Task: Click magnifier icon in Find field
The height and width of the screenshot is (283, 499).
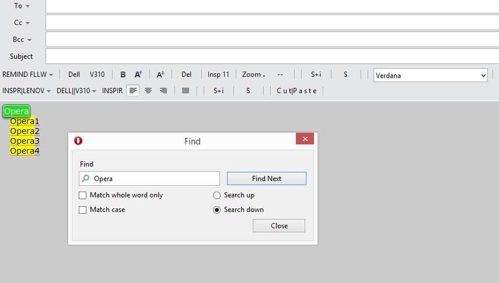Action: pos(86,178)
